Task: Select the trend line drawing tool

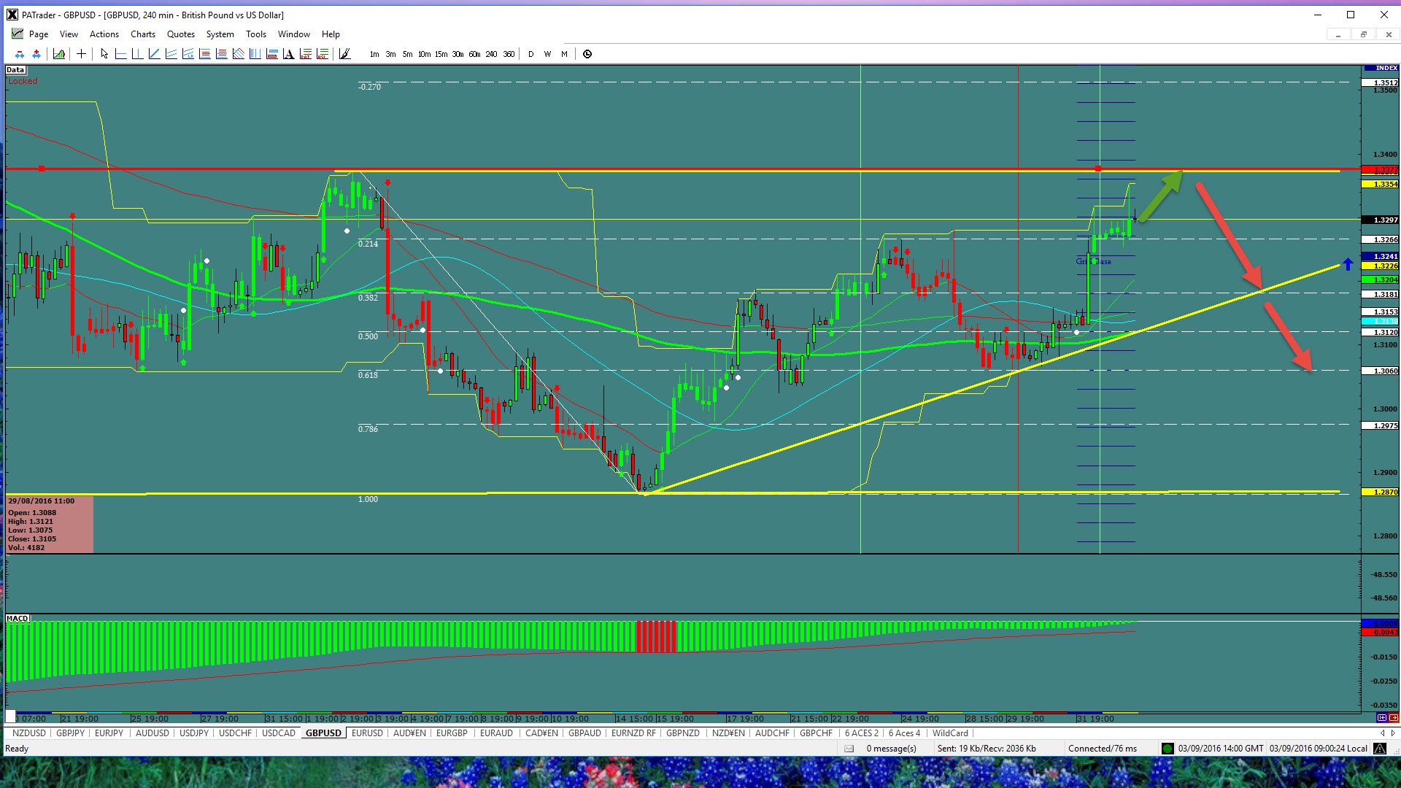Action: coord(155,53)
